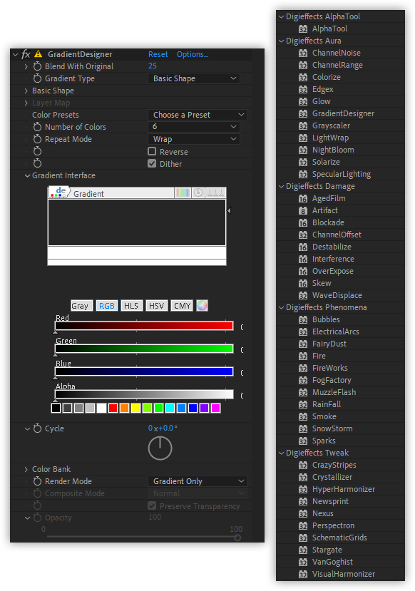Click the yellow warning icon beside GradientDesigner
Viewport: 415px width, 591px height.
[x=38, y=54]
